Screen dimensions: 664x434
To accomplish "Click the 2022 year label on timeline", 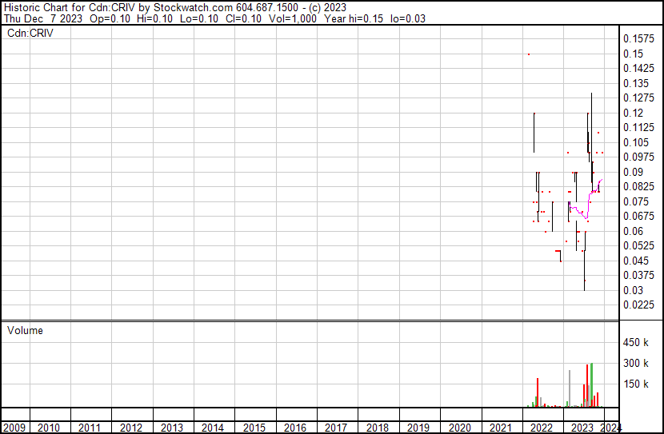I will click(x=542, y=428).
